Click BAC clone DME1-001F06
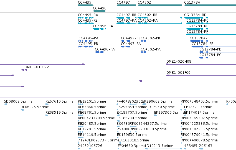Image resolution: width=236 pixels, height=150 pixels. [178, 73]
